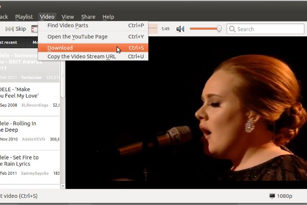307x205 pixels.
Task: Choose Find Video Parts menu entry
Action: click(x=93, y=26)
